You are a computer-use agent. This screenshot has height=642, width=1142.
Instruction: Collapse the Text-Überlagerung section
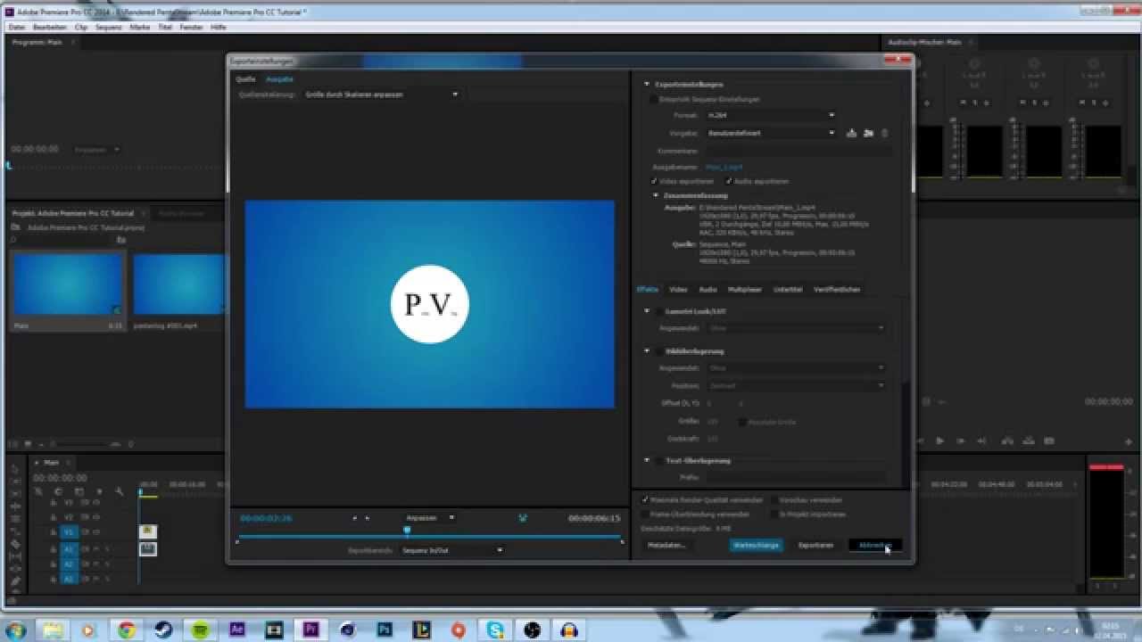click(x=648, y=460)
